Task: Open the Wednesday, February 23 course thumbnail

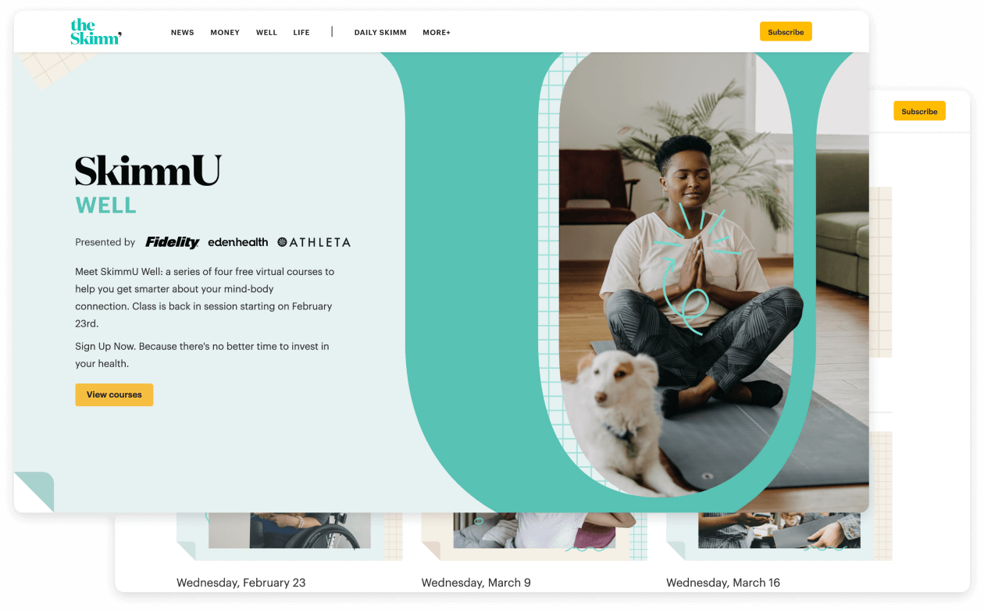Action: (289, 531)
